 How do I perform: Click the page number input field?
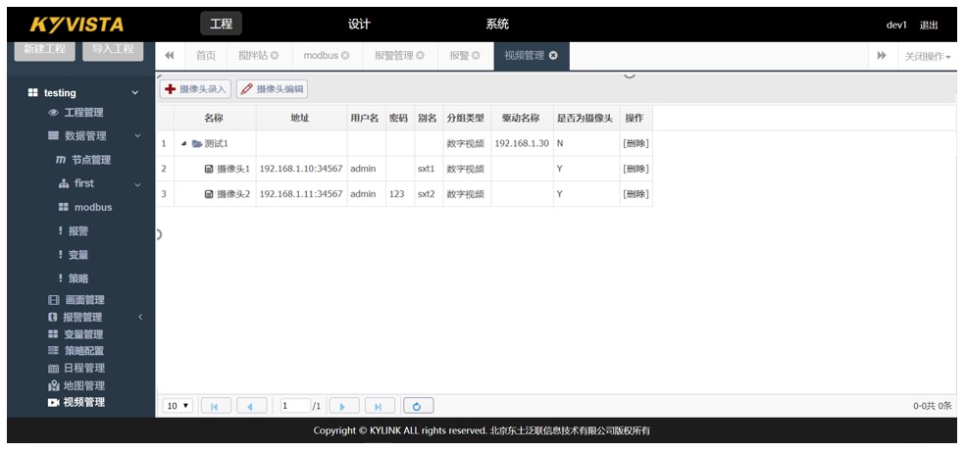(x=294, y=406)
